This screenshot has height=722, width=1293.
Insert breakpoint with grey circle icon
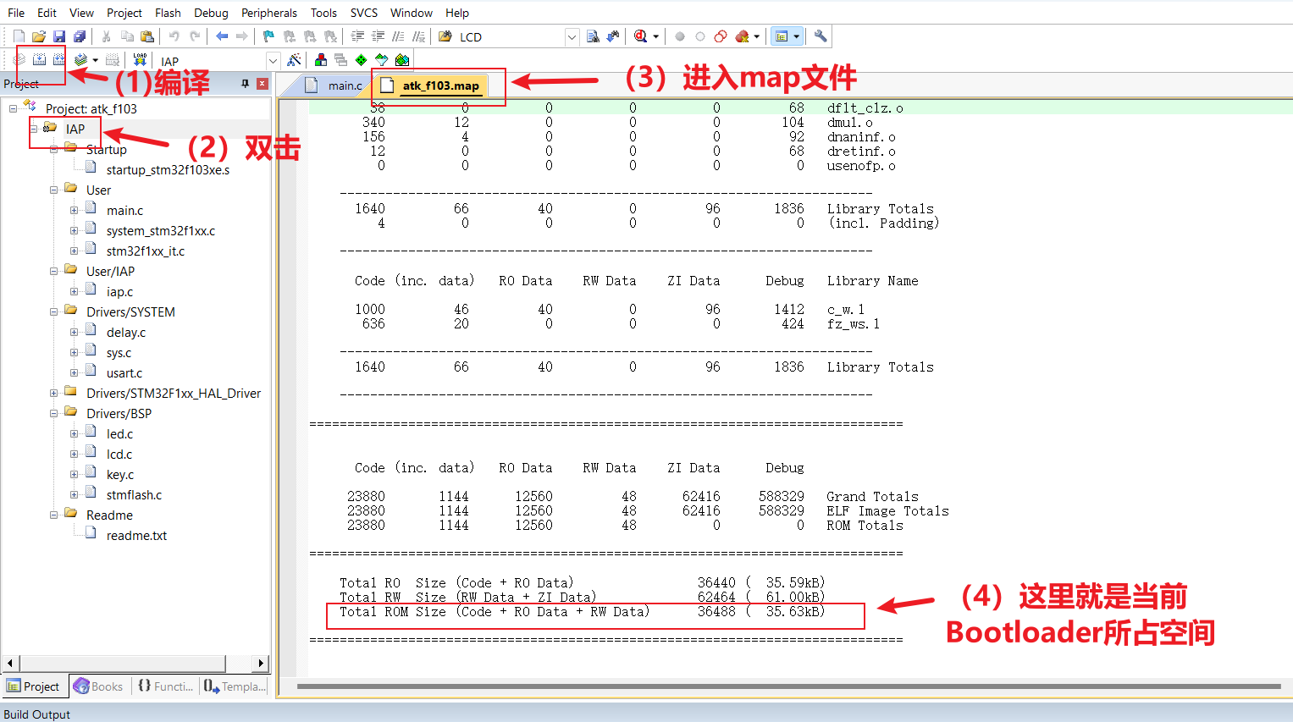point(680,36)
